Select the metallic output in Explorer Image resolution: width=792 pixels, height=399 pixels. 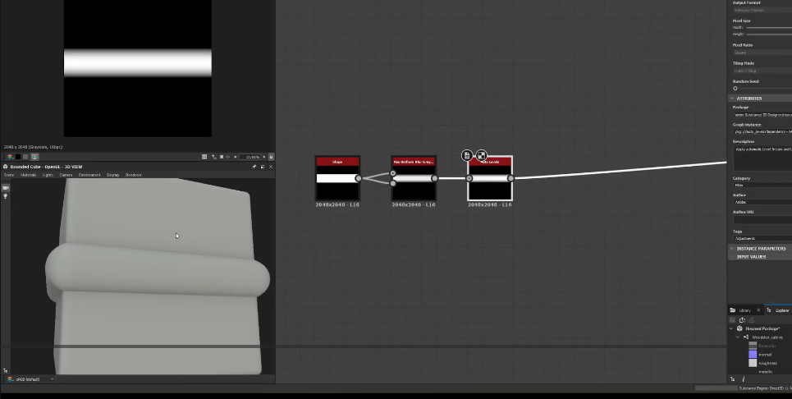(766, 372)
